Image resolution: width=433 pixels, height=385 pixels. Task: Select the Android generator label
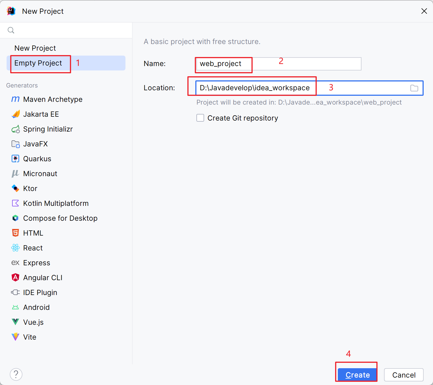(36, 307)
